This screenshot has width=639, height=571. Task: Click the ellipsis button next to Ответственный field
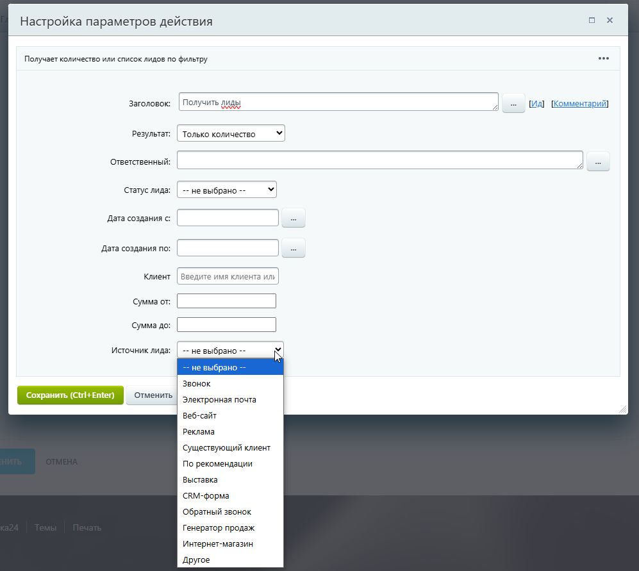coord(597,162)
